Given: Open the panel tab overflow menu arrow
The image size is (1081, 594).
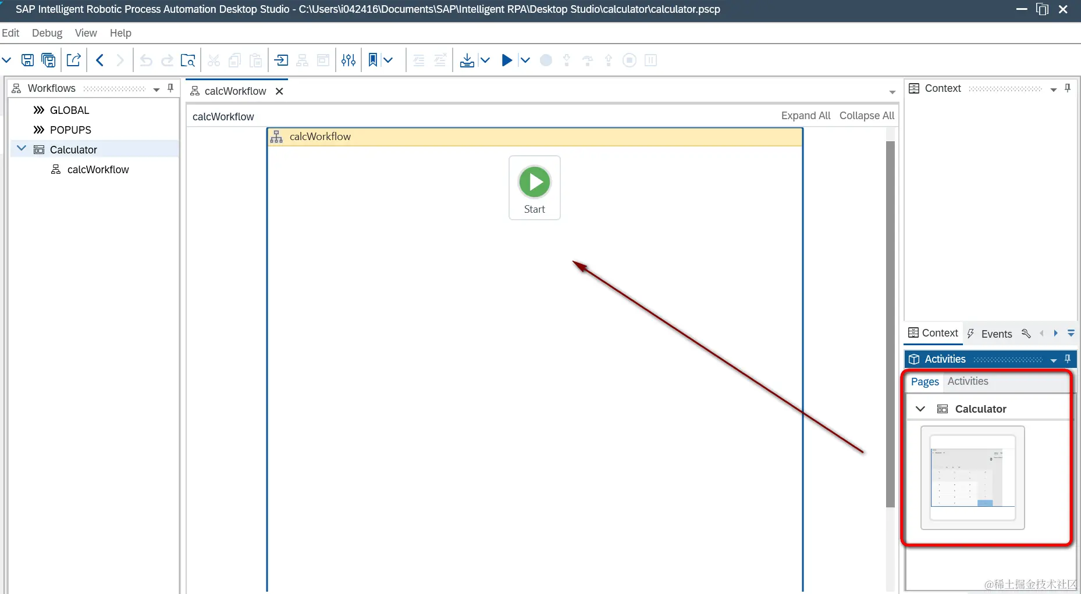Looking at the screenshot, I should pyautogui.click(x=1071, y=334).
